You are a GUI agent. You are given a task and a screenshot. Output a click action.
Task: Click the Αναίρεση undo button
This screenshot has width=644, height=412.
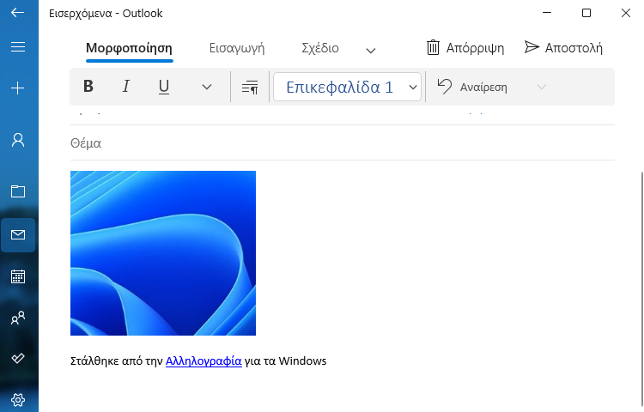(472, 87)
